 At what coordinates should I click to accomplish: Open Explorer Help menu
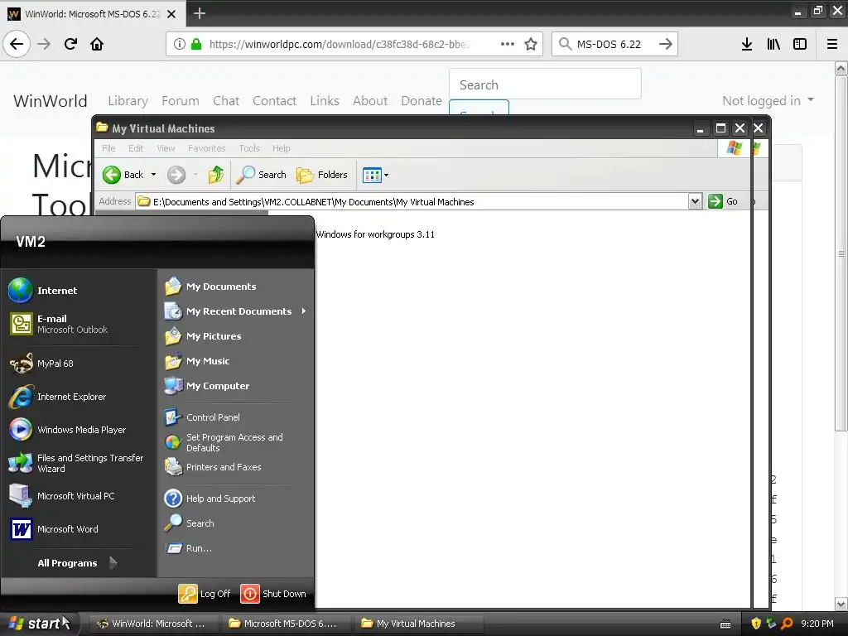[282, 148]
